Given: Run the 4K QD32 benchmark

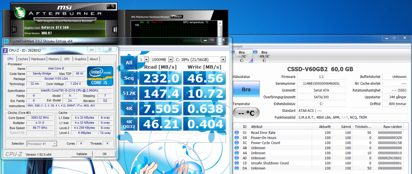Looking at the screenshot, I should [129, 124].
